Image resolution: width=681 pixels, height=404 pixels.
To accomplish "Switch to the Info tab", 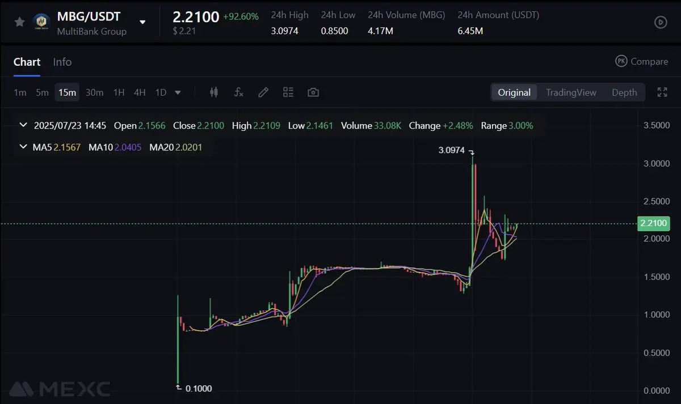I will point(62,62).
